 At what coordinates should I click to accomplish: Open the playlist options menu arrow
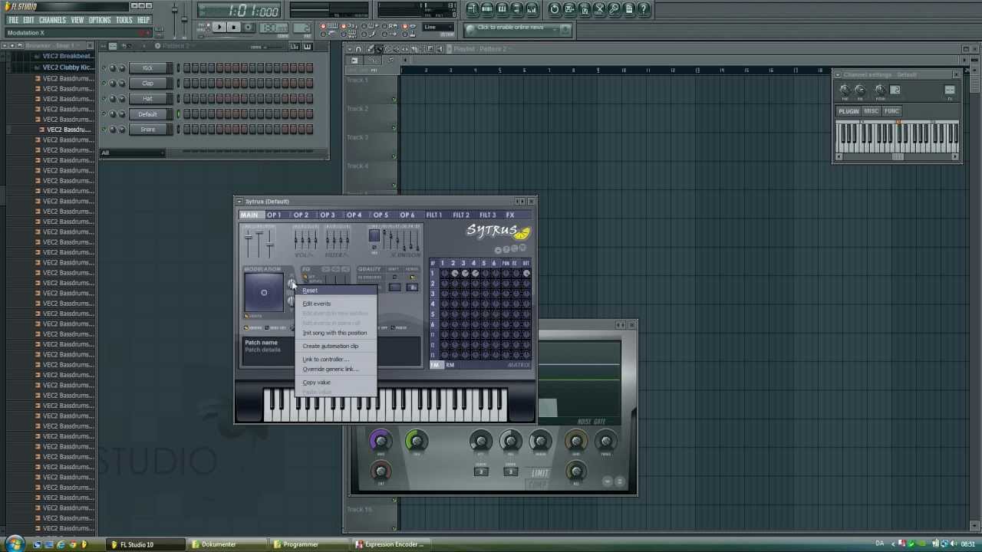pyautogui.click(x=350, y=49)
